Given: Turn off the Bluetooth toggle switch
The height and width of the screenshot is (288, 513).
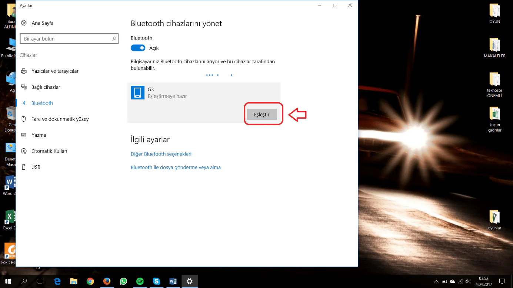Looking at the screenshot, I should tap(138, 48).
